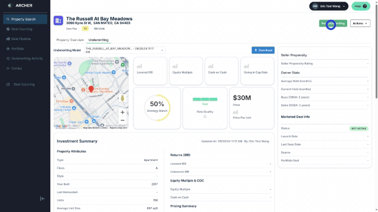Click the map zoom in plus icon

(x=122, y=112)
